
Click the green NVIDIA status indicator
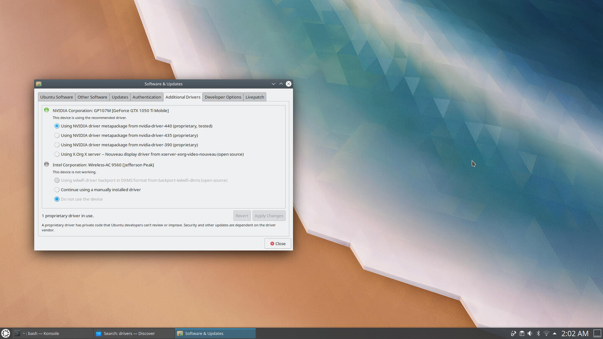[x=46, y=110]
